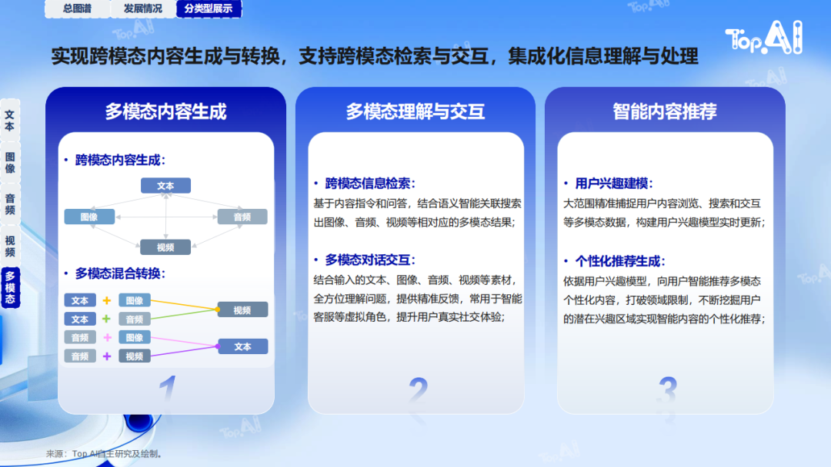Go to the 图像 side tab
The width and height of the screenshot is (831, 467).
(10, 162)
